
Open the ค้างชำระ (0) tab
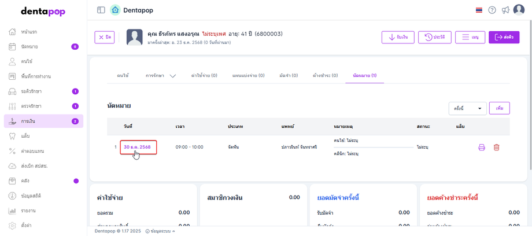pyautogui.click(x=325, y=76)
